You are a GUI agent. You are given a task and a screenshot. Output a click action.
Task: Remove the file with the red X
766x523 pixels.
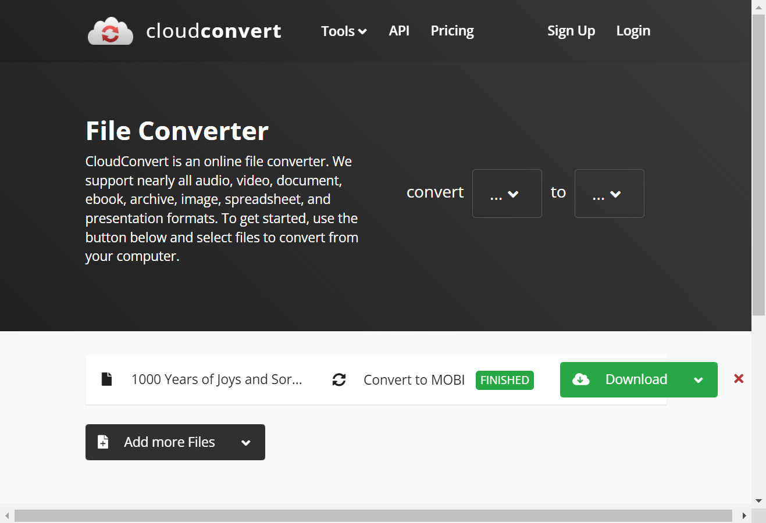[739, 379]
